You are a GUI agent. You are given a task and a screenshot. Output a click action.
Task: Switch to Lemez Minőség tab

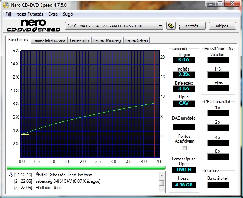tap(107, 40)
